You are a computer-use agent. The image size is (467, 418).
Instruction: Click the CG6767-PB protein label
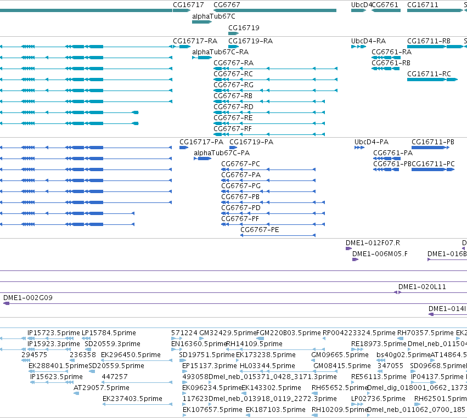(240, 197)
